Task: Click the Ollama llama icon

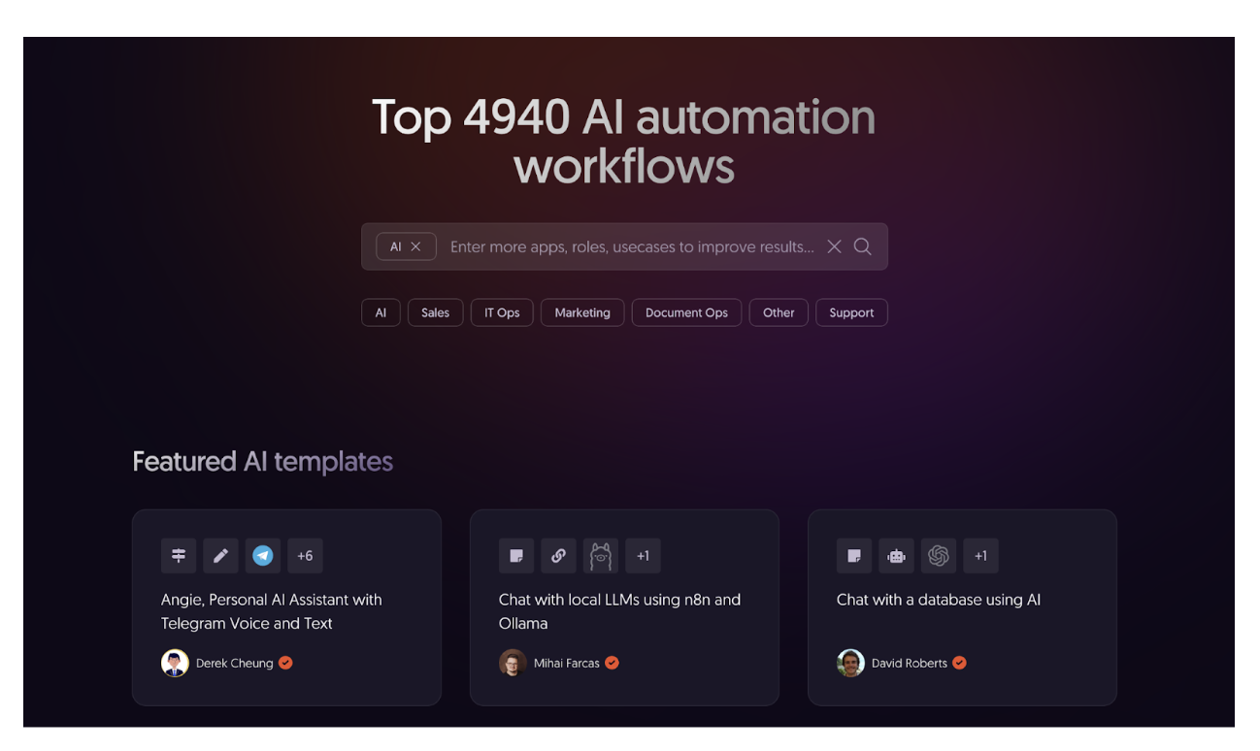Action: 601,556
